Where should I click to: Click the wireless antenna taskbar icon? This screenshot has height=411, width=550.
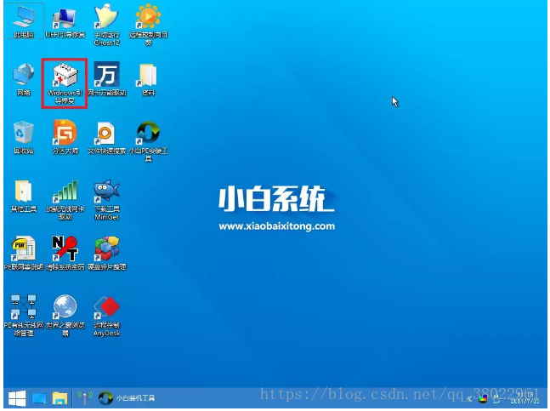point(84,398)
